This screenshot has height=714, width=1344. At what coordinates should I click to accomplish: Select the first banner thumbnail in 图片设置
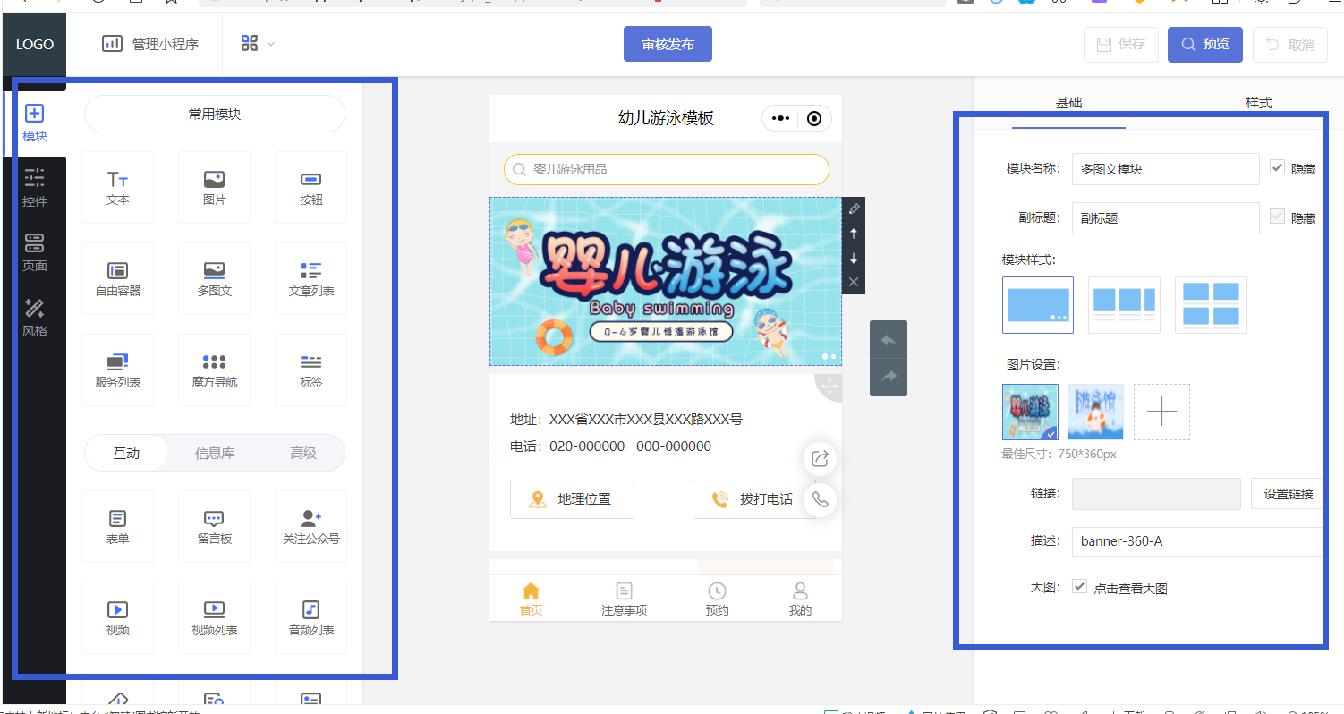pos(1030,412)
